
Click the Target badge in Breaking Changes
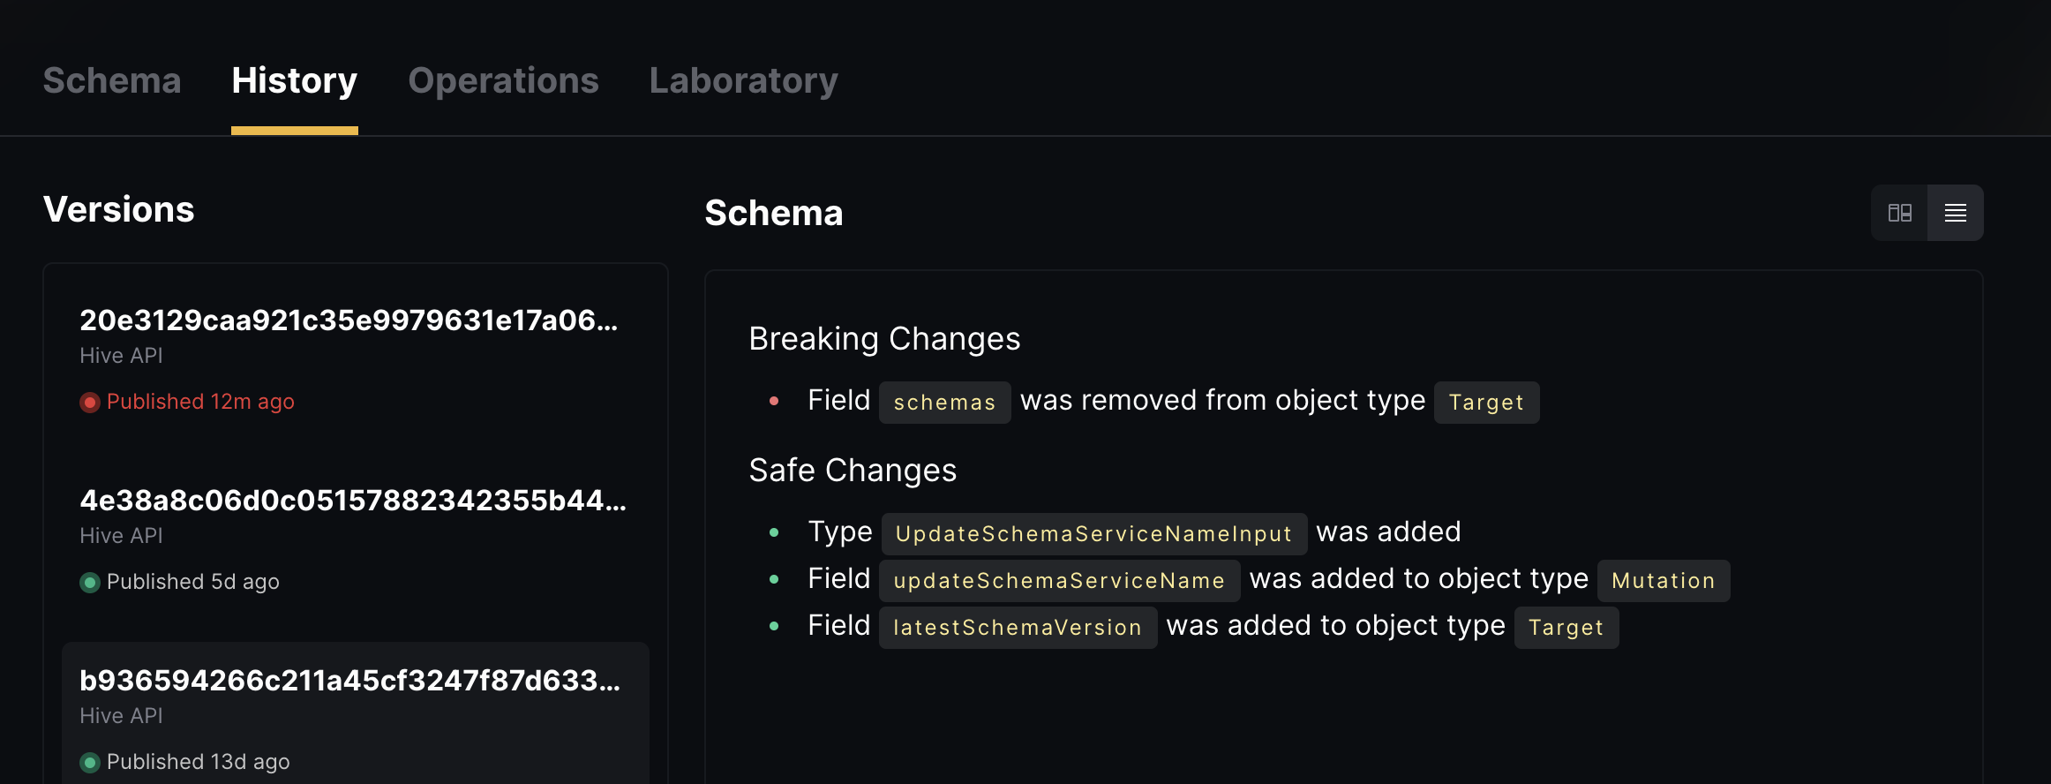pos(1486,402)
